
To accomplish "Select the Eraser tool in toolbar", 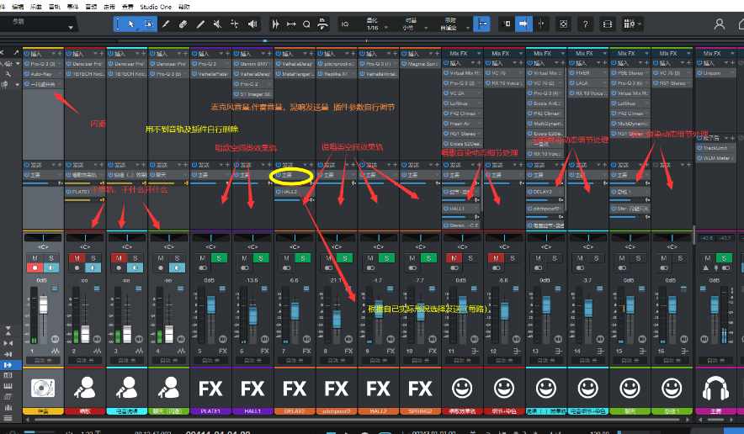I will (x=183, y=24).
